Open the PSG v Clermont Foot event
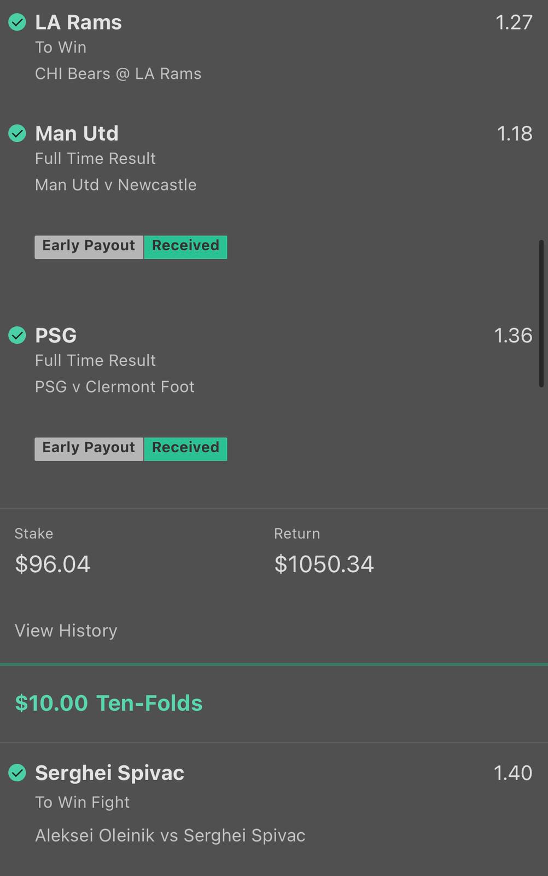 tap(115, 387)
